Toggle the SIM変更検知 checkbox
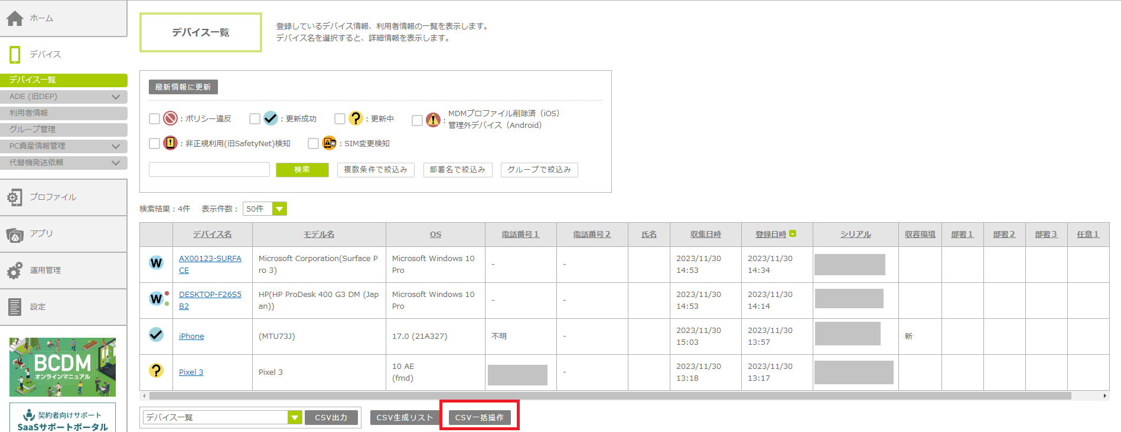This screenshot has width=1121, height=432. tap(313, 144)
